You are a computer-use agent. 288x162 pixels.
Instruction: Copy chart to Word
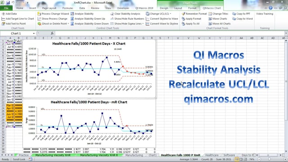(x=243, y=19)
